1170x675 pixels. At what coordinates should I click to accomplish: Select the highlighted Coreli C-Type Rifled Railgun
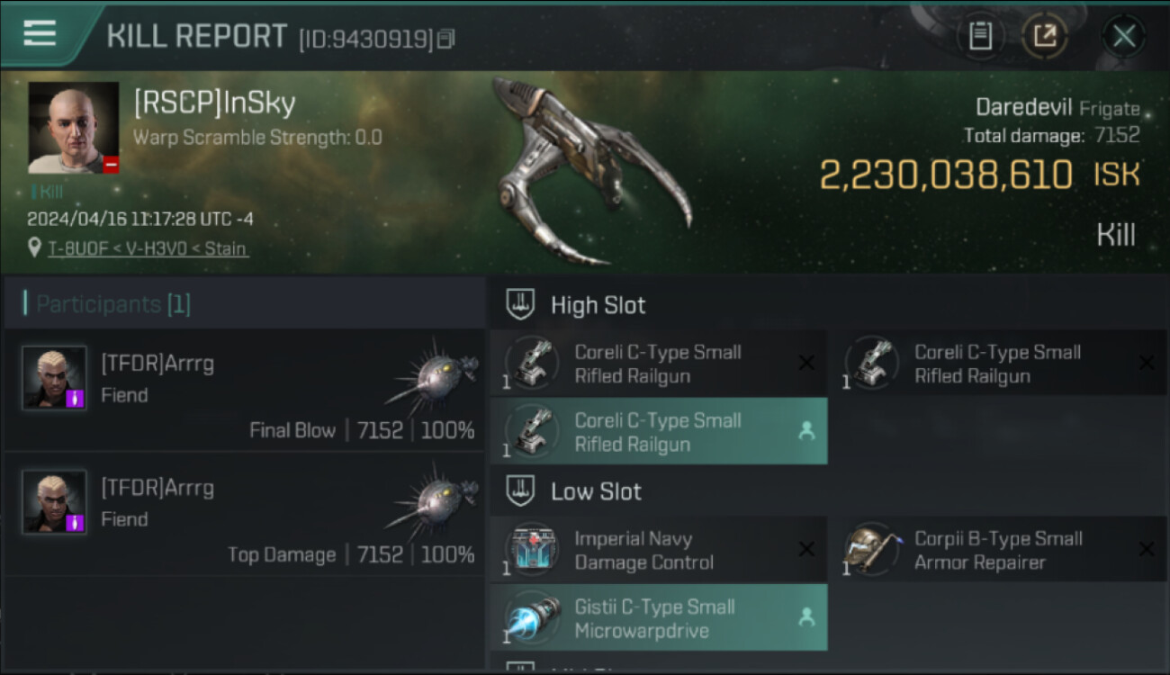pyautogui.click(x=658, y=432)
